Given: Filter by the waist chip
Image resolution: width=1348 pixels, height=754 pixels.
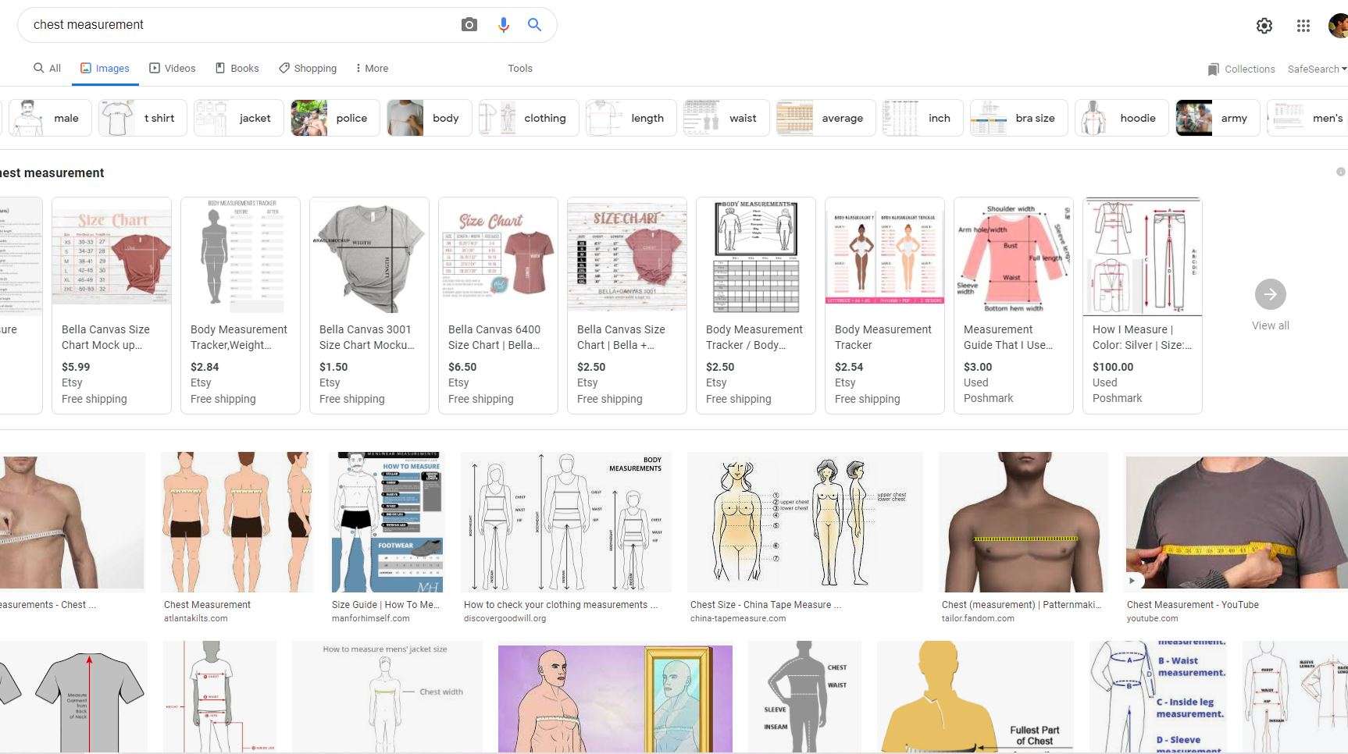Looking at the screenshot, I should pyautogui.click(x=726, y=118).
